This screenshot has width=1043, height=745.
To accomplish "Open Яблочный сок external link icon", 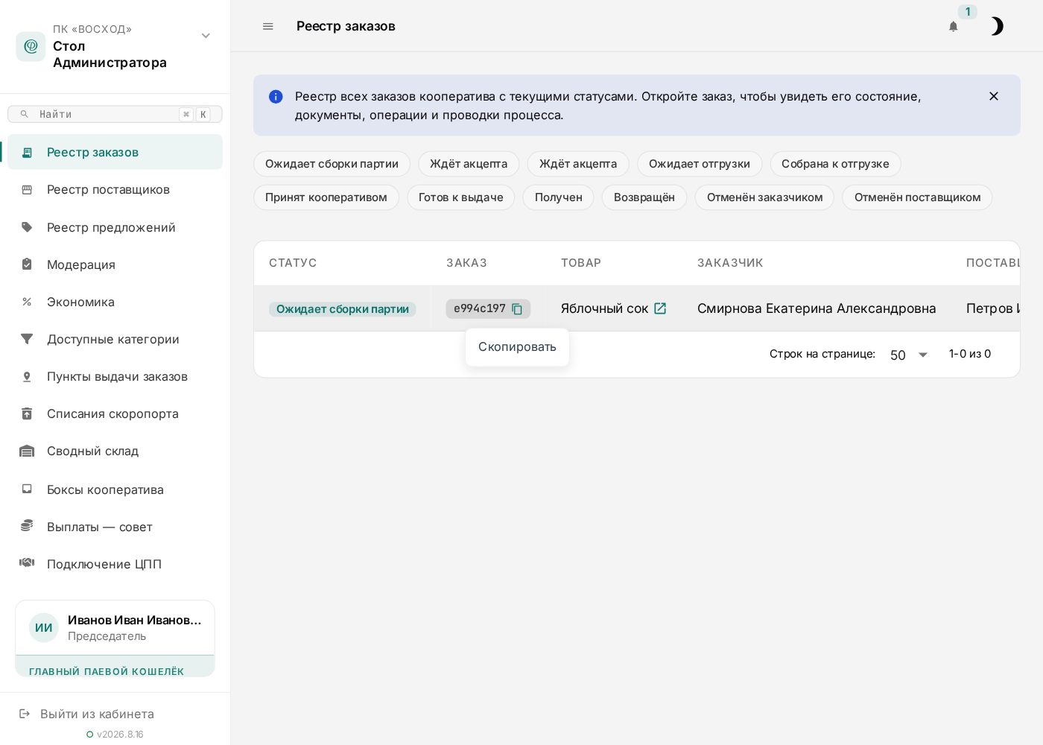I will click(660, 308).
